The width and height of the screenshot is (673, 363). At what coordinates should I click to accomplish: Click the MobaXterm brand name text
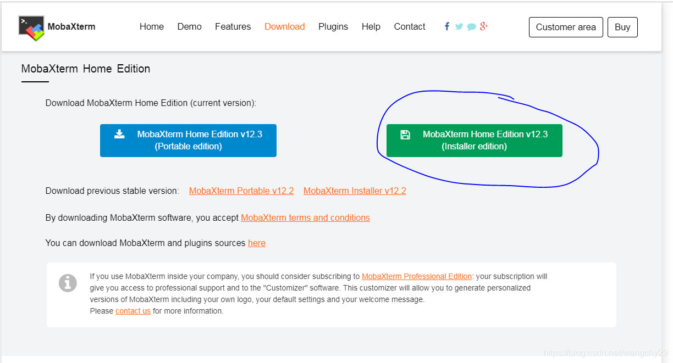point(71,26)
